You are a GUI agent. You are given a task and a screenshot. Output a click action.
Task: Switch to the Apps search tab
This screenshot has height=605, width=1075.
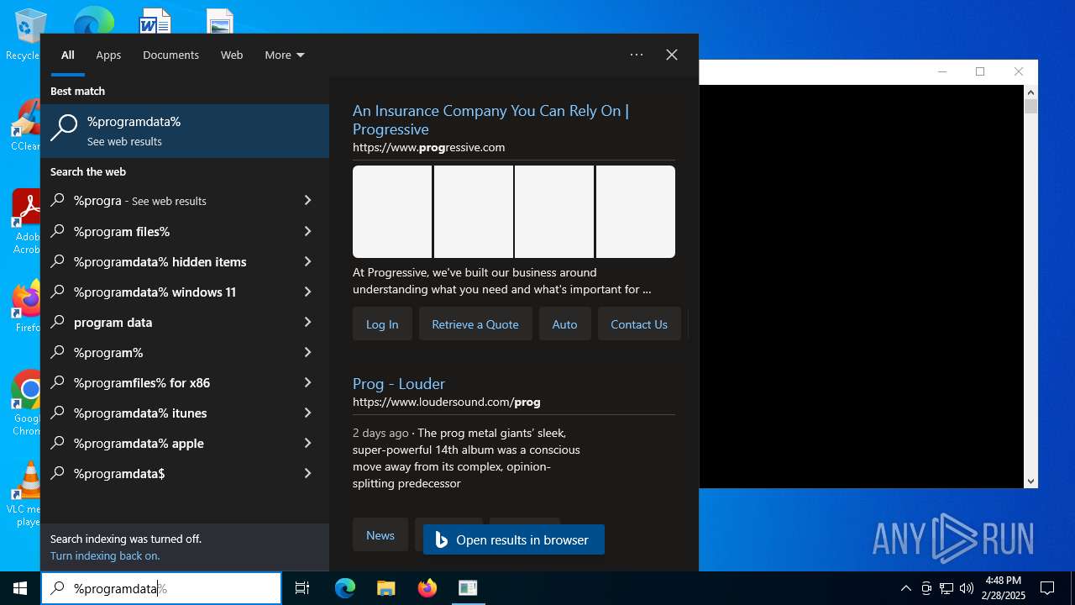(108, 55)
